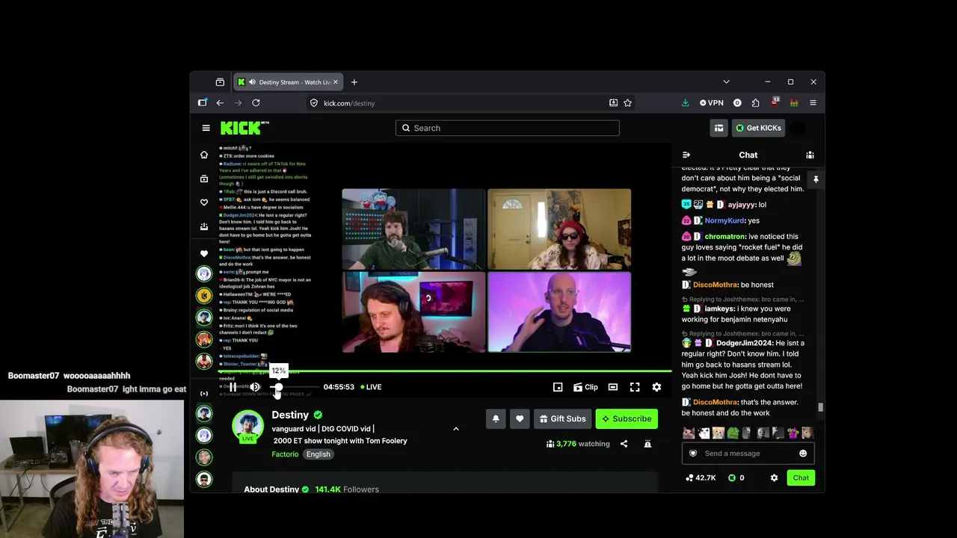
Task: Open the Factorio category link
Action: [285, 454]
